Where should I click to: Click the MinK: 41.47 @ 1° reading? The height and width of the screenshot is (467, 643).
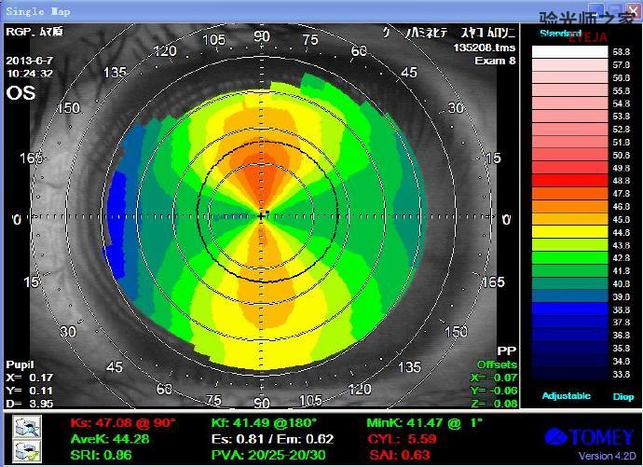[x=425, y=422]
